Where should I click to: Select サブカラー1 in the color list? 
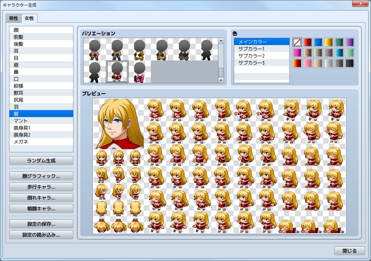click(262, 49)
